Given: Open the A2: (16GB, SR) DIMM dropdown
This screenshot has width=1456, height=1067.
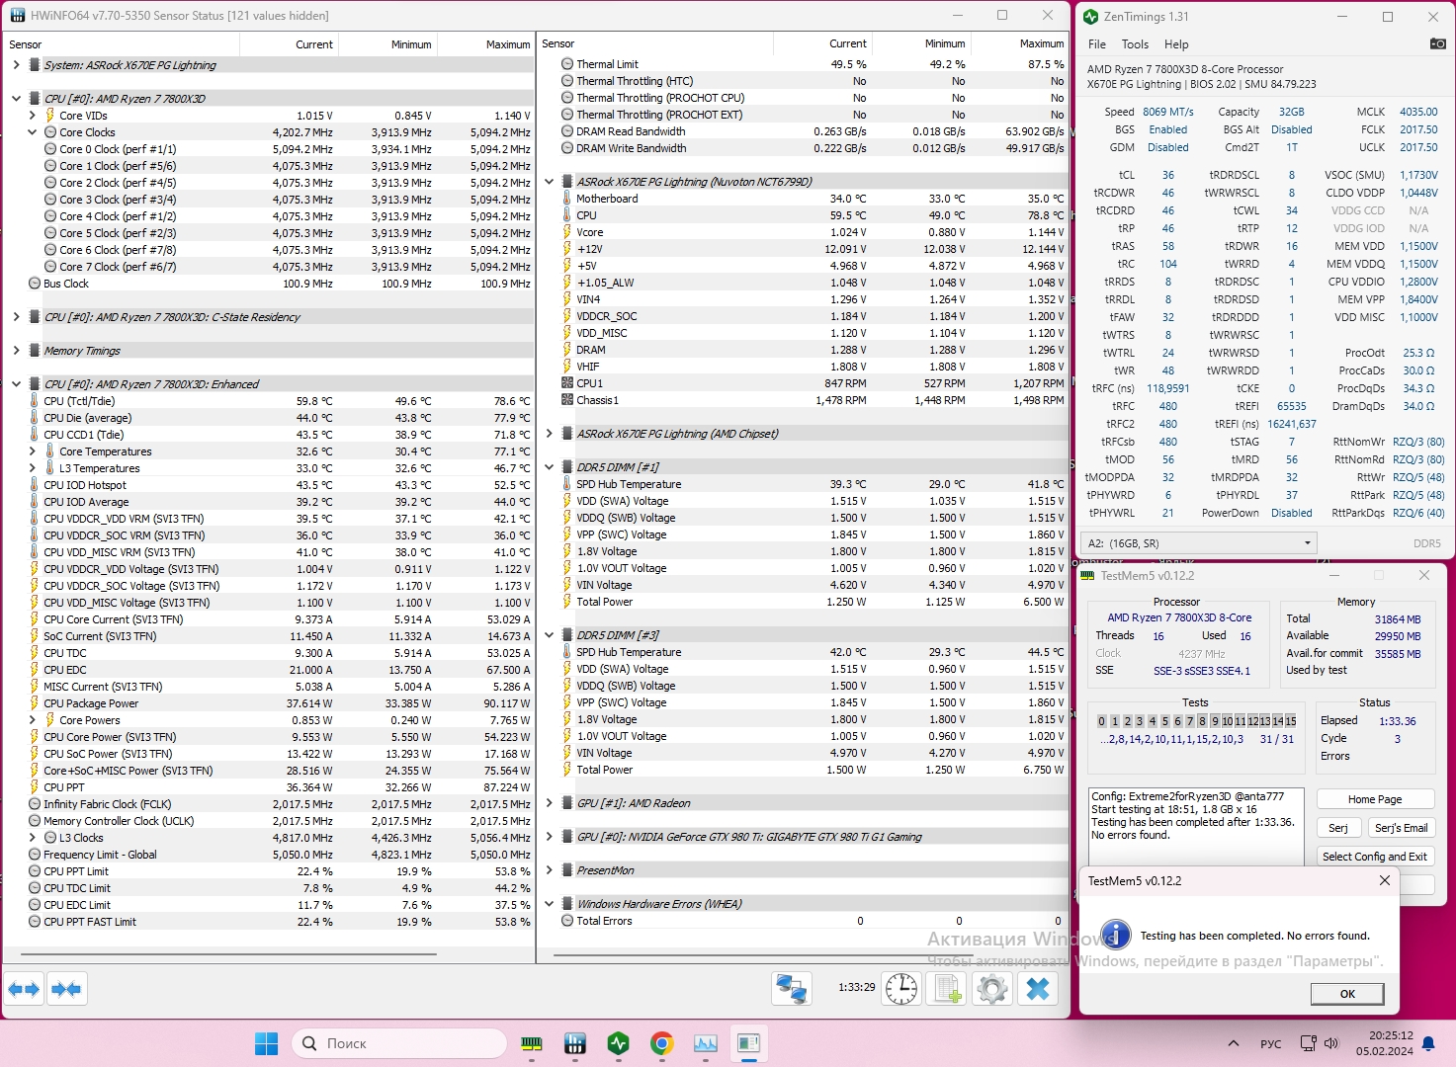Looking at the screenshot, I should [x=1199, y=542].
